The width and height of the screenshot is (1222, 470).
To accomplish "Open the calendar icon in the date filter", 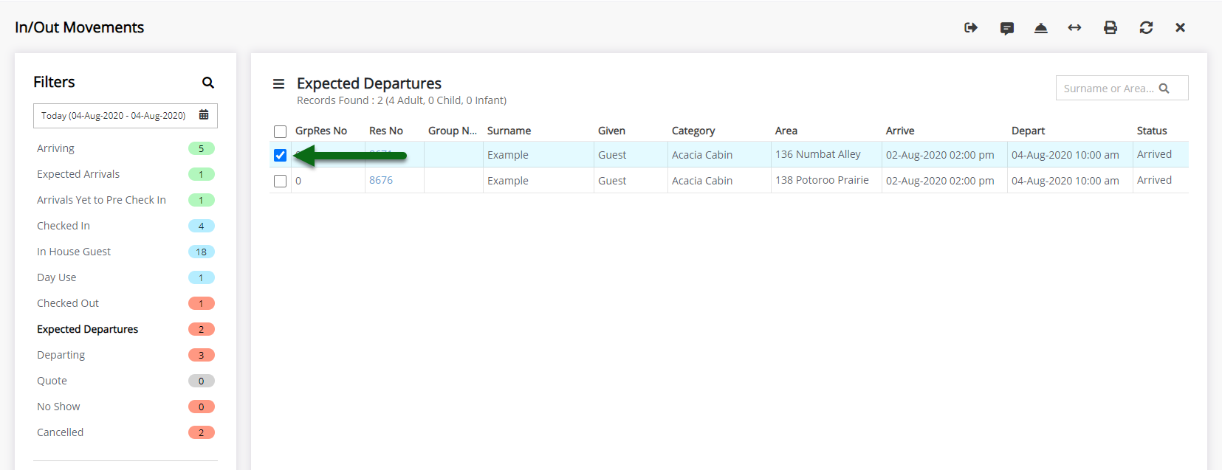I will [x=204, y=115].
